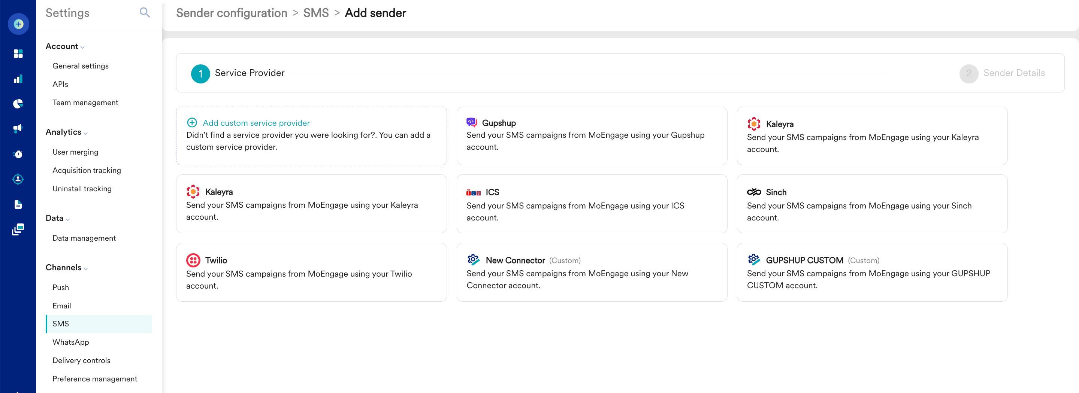Open User merging settings
Viewport: 1079px width, 393px height.
75,152
